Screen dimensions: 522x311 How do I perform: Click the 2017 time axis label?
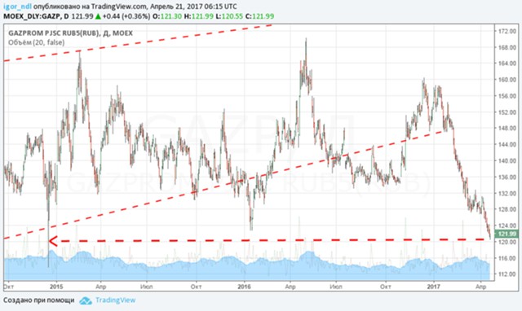[x=433, y=287]
